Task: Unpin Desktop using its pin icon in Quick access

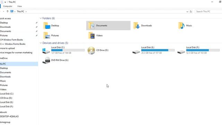Action: click(x=36, y=23)
